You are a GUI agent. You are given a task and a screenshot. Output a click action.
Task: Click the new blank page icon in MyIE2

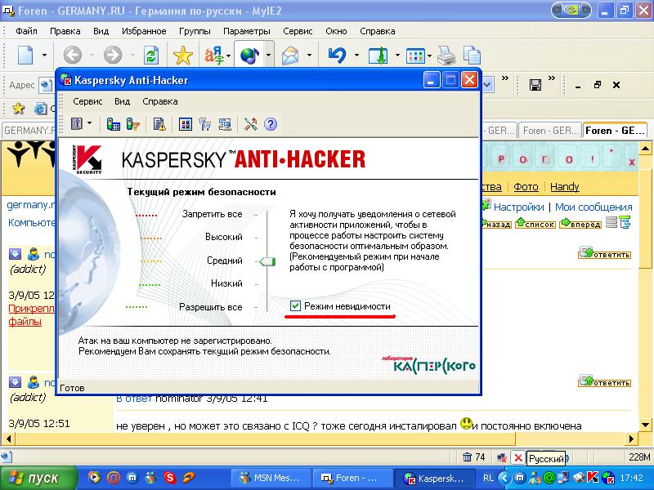point(25,55)
